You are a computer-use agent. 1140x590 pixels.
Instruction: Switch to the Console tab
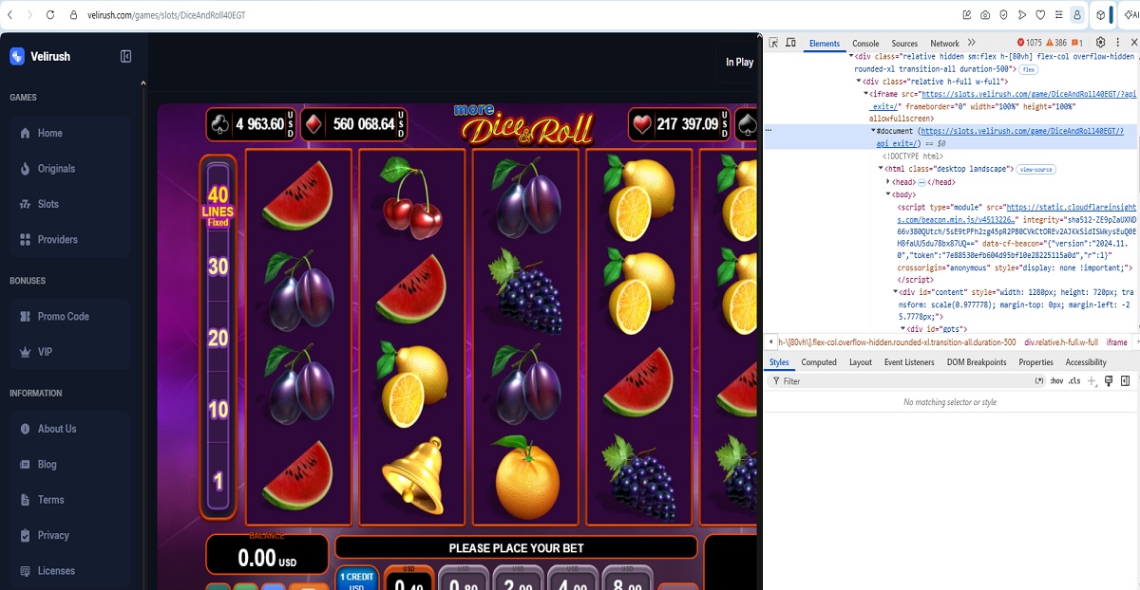tap(865, 44)
